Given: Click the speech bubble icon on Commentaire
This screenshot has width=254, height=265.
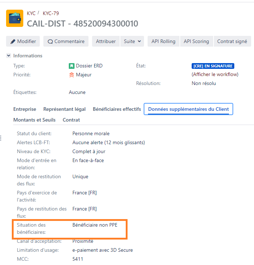Looking at the screenshot, I should pos(50,42).
